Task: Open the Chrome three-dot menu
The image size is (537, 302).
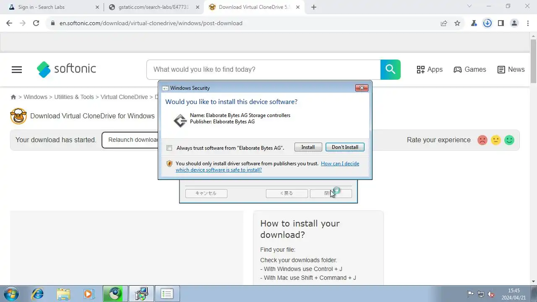Action: click(528, 23)
